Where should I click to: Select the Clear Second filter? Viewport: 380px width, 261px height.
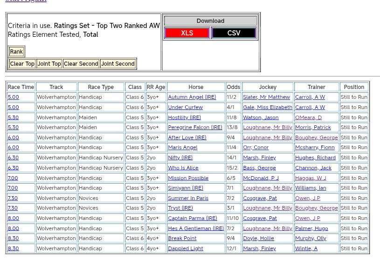click(81, 64)
